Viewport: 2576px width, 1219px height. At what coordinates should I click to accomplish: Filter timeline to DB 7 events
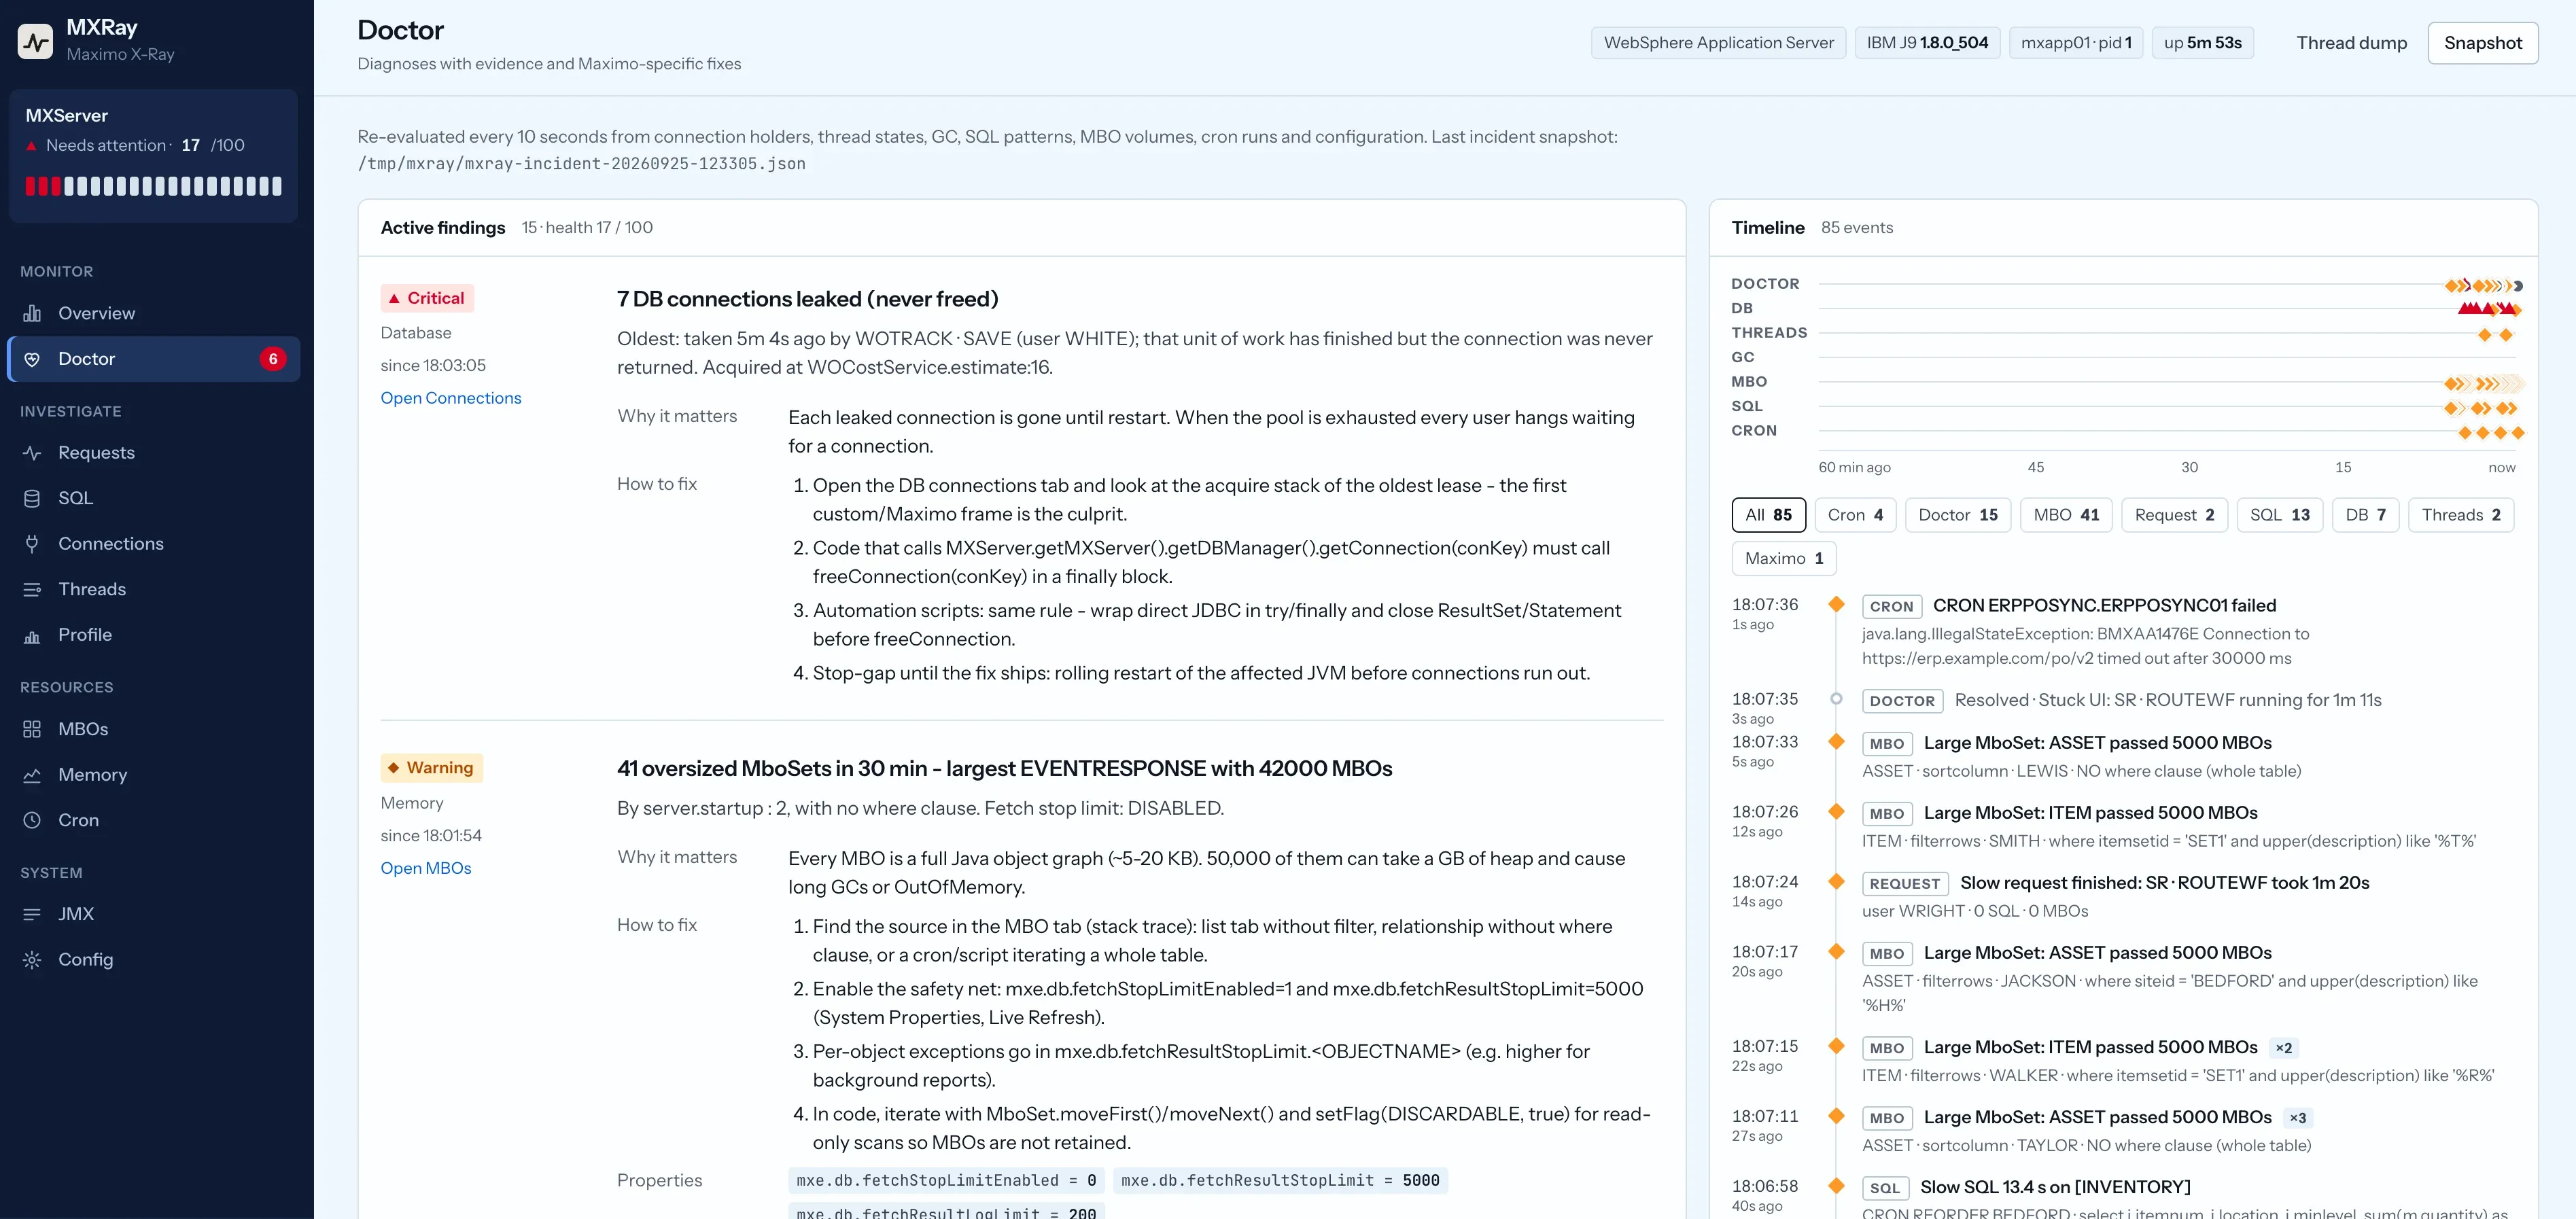point(2365,515)
